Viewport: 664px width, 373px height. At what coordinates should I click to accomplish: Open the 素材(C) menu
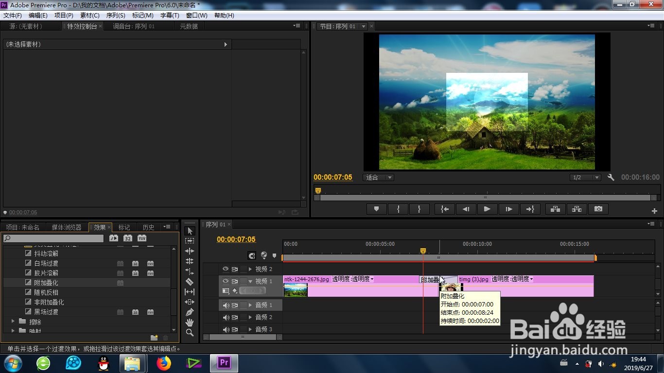(89, 16)
